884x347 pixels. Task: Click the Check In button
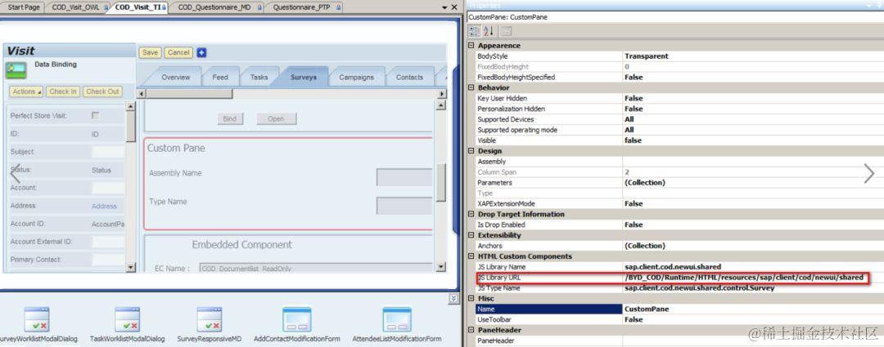point(62,91)
